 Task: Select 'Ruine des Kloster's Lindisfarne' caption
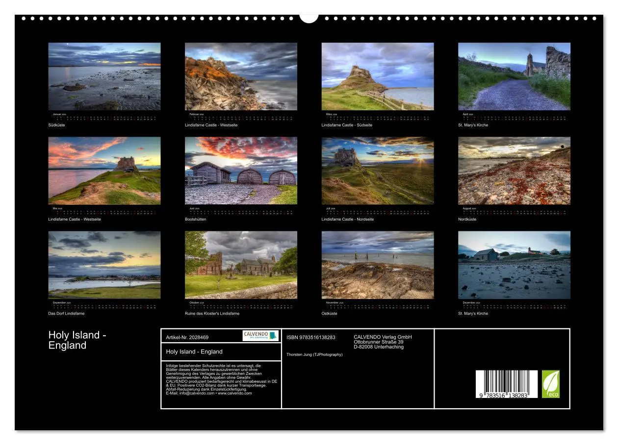tap(212, 313)
